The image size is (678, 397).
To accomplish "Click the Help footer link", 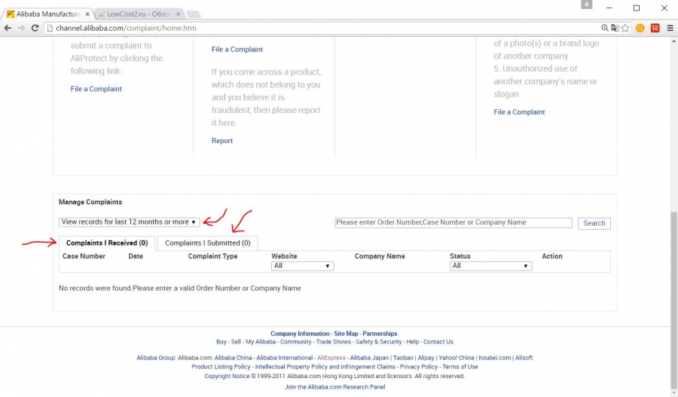I will (x=412, y=342).
